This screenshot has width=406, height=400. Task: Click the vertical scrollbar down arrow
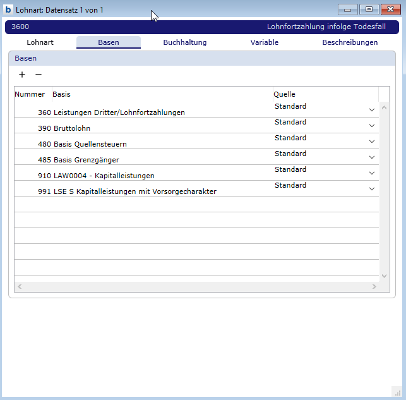[x=385, y=276]
